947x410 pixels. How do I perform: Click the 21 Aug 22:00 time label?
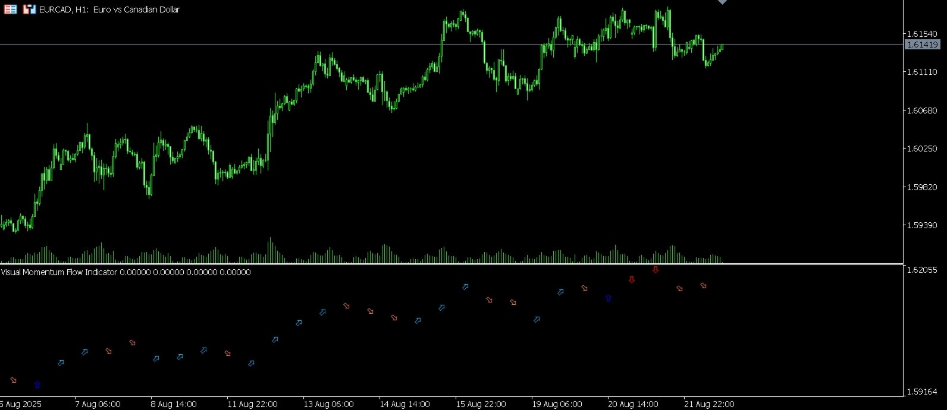tap(709, 404)
